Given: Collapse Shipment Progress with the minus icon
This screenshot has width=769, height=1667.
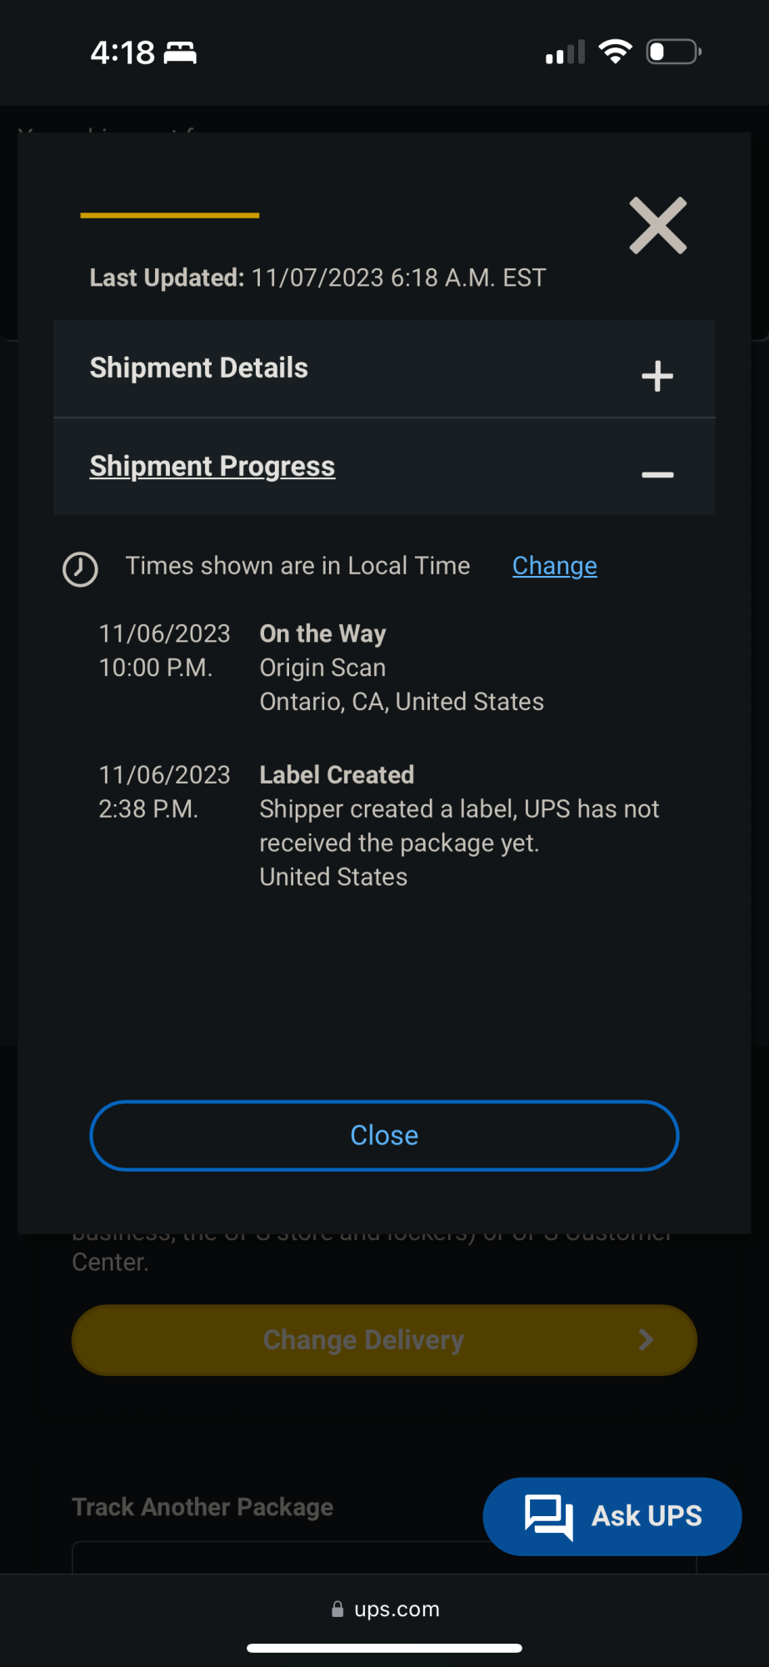Looking at the screenshot, I should 657,474.
